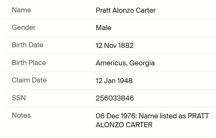Click the Birth Date label

(x=28, y=45)
